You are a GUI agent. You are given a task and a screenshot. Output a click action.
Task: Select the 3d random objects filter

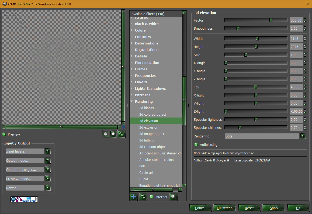point(154,147)
